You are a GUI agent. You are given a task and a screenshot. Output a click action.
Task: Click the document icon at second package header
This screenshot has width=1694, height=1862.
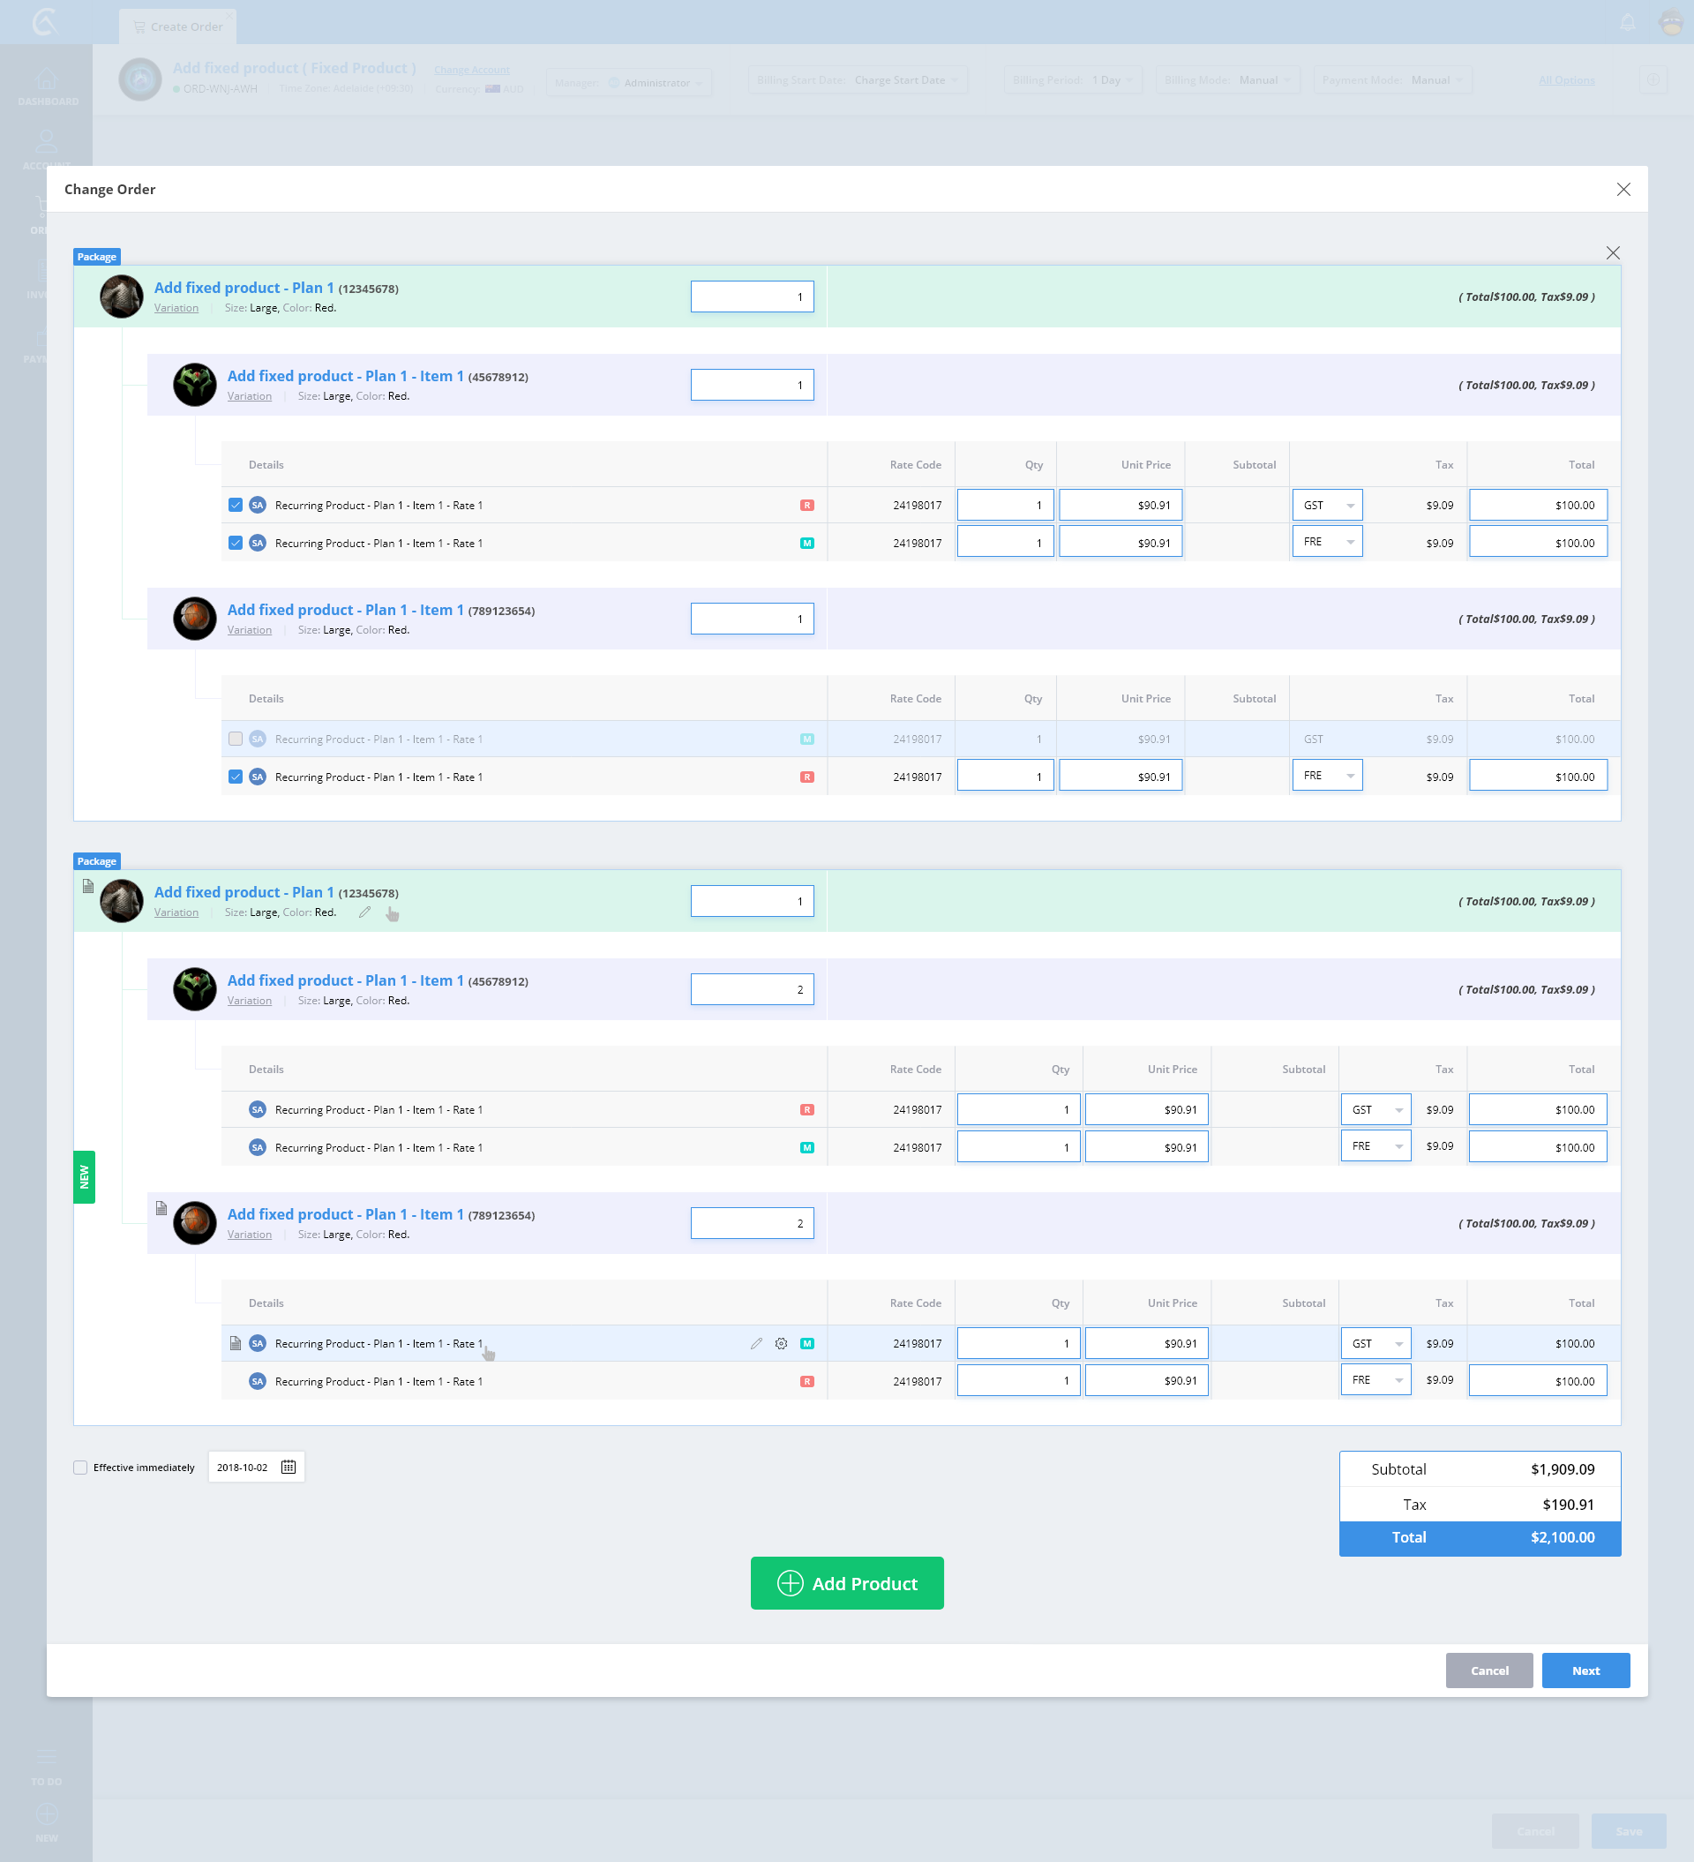(87, 886)
